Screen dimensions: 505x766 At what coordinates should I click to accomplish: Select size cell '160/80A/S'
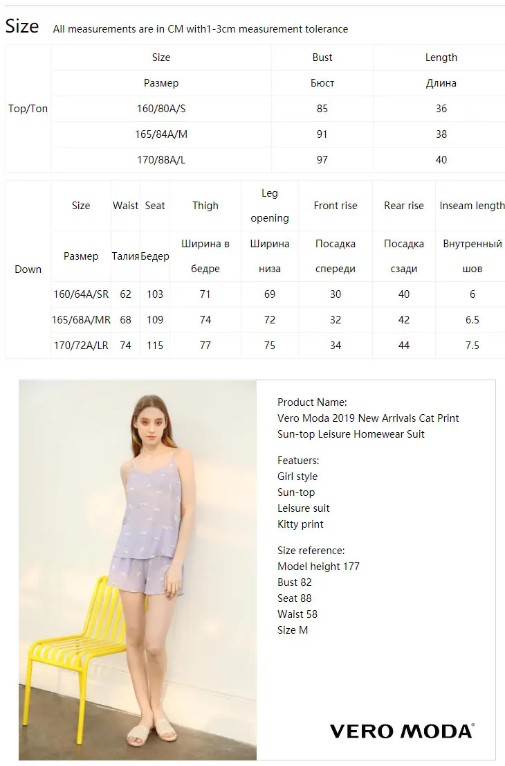pos(161,109)
